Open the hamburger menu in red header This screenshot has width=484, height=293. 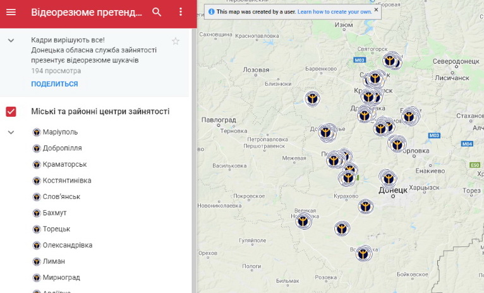(x=11, y=12)
